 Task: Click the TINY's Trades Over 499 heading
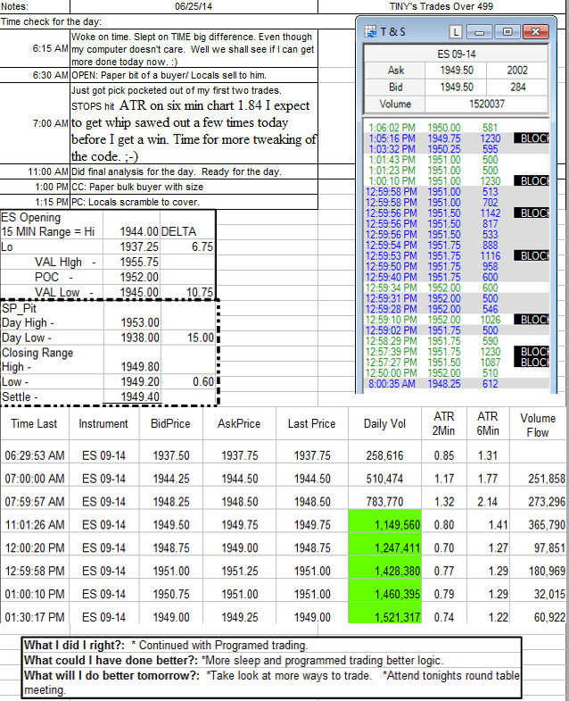point(441,6)
